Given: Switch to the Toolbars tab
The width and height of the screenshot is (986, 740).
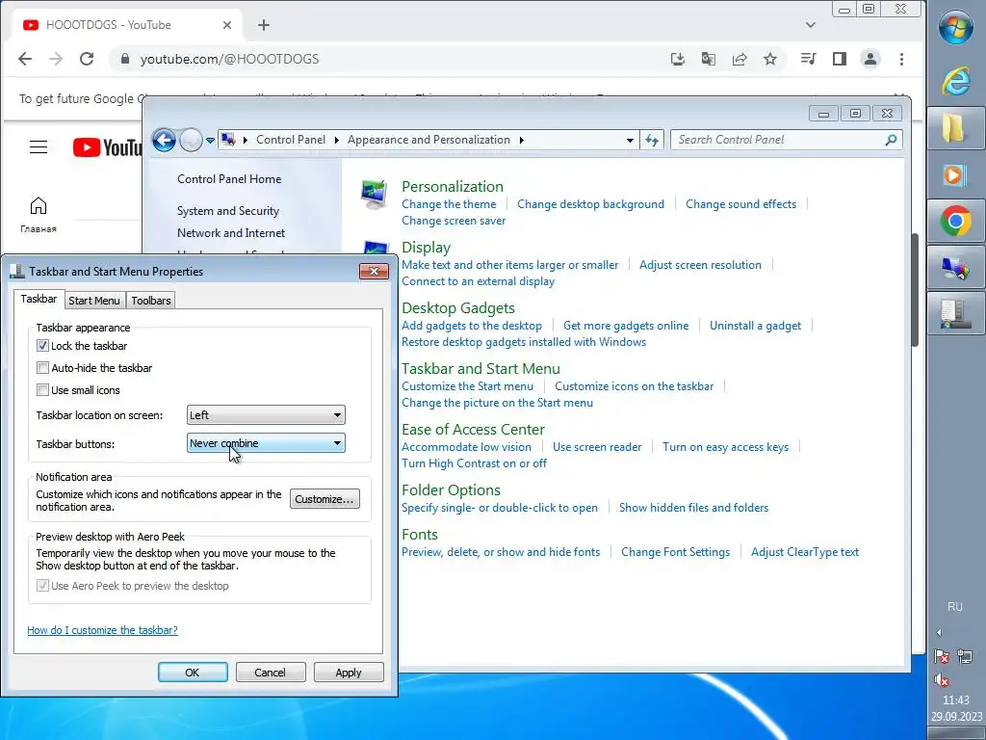Looking at the screenshot, I should [151, 301].
